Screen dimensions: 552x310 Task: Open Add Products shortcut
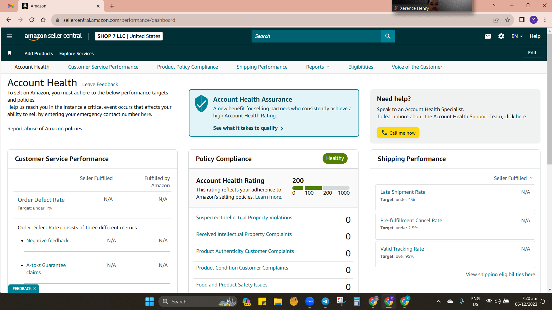(39, 53)
